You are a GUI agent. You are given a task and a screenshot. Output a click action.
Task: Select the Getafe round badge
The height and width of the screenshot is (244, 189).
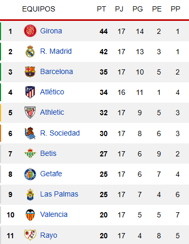[30, 174]
